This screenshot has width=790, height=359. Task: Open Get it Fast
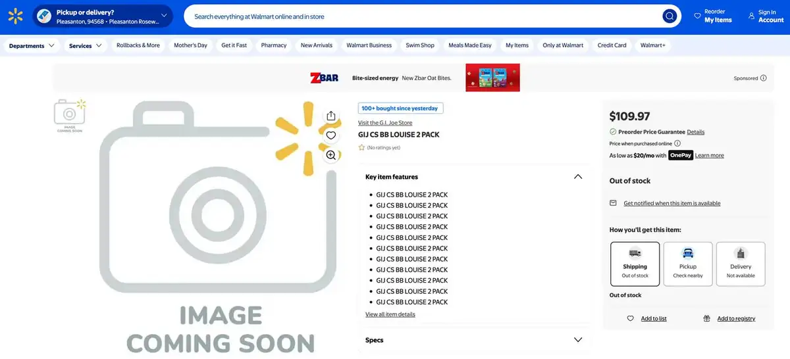(x=234, y=45)
